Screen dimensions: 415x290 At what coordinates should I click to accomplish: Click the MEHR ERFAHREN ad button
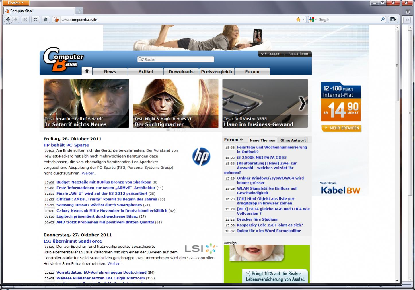tap(341, 128)
